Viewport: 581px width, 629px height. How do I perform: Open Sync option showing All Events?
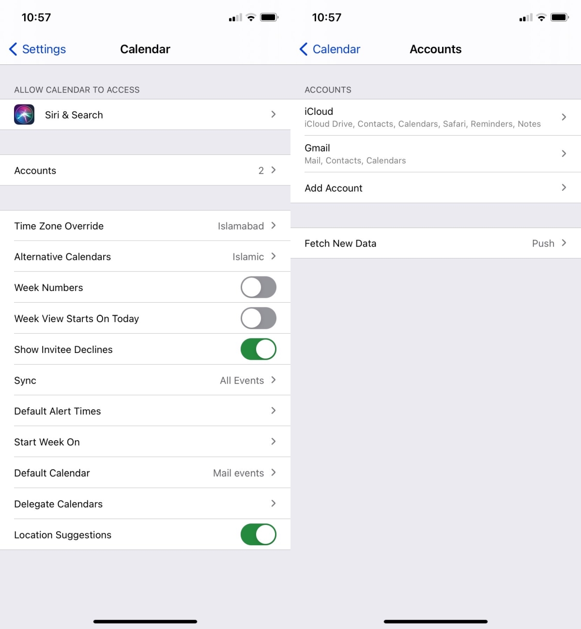[145, 380]
